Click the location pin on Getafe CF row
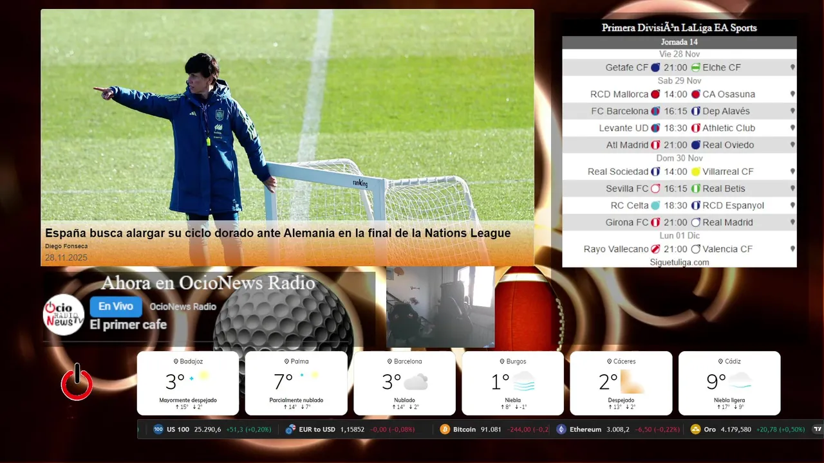Viewport: 824px width, 463px height. (792, 68)
